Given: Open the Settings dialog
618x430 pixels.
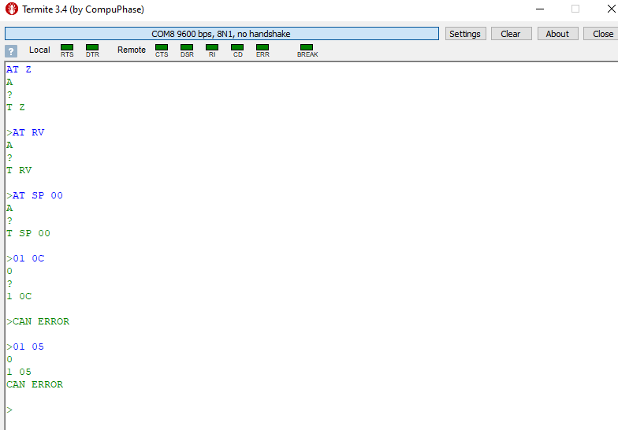Looking at the screenshot, I should 465,33.
